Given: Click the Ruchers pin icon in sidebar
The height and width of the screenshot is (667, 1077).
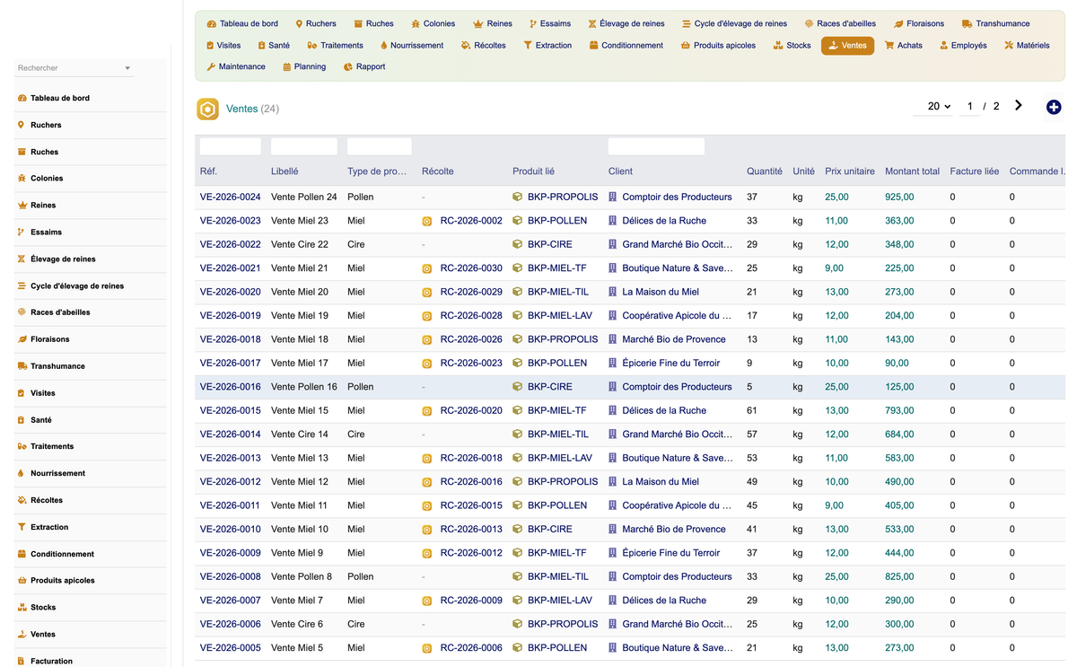Looking at the screenshot, I should tap(22, 125).
